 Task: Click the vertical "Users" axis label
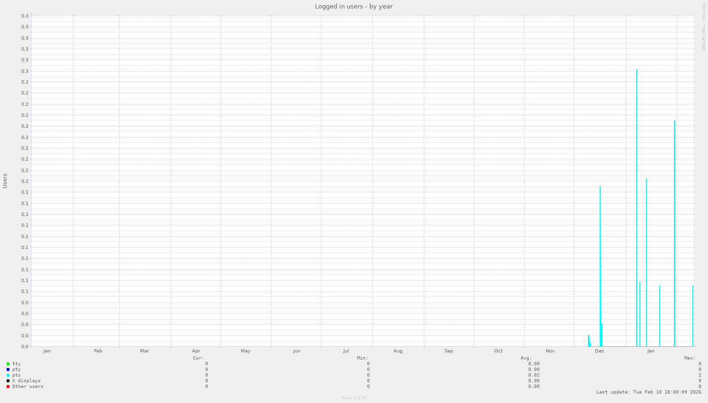pyautogui.click(x=5, y=181)
